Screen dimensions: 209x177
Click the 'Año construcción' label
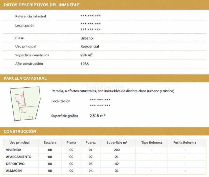point(29,64)
